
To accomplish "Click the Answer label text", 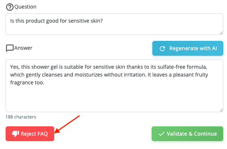I will point(23,48).
